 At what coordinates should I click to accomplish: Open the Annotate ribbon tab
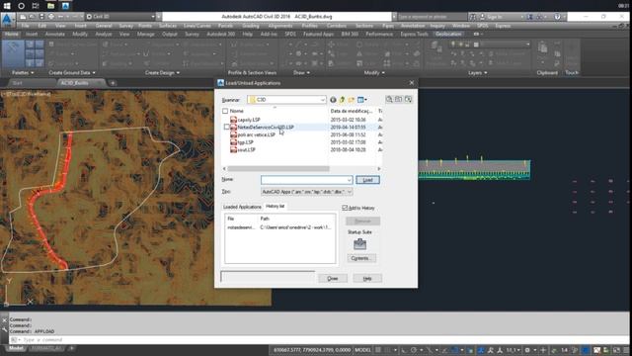(x=55, y=35)
